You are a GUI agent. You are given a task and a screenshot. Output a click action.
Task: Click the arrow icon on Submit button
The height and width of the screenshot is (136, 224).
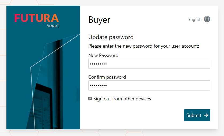206,115
